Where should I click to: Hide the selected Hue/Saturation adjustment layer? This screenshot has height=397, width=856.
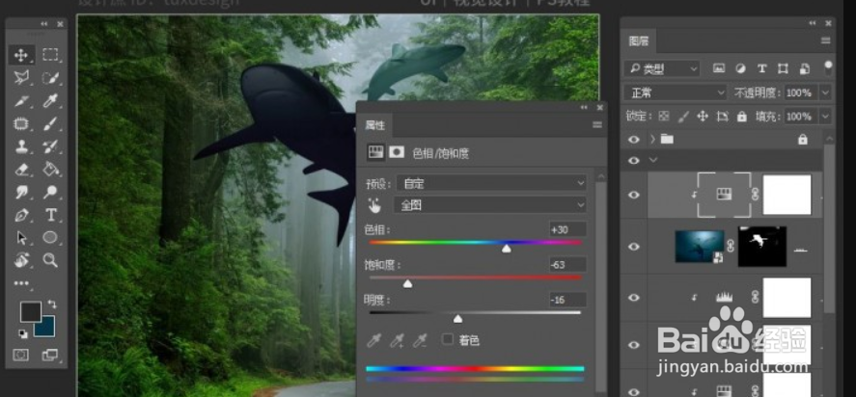(x=634, y=195)
